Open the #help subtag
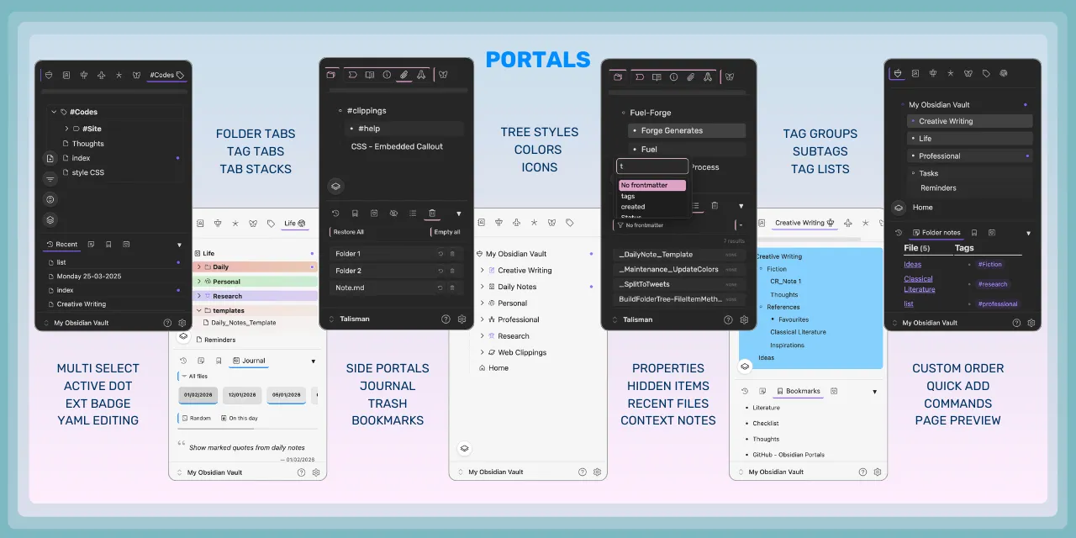 [405, 129]
